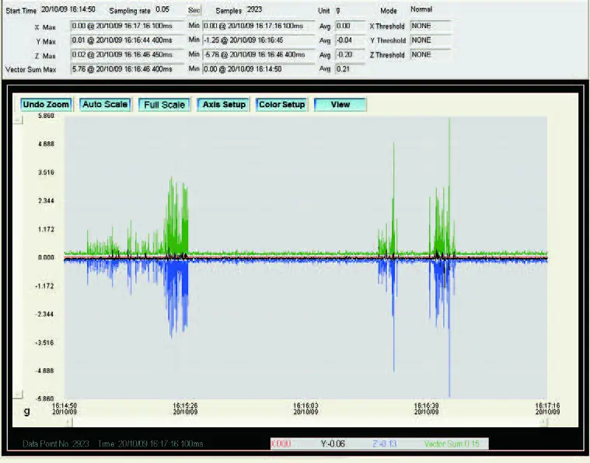Click the horizontal scrollbar left arrow
The height and width of the screenshot is (463, 590).
coord(68,422)
